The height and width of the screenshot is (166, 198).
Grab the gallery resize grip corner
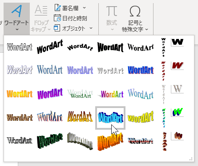tap(191, 159)
